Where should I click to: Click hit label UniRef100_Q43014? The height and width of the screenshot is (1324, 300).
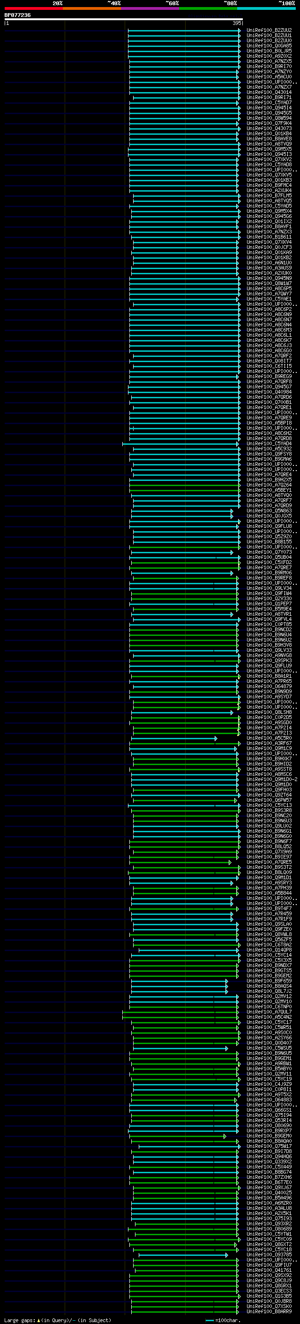(269, 93)
